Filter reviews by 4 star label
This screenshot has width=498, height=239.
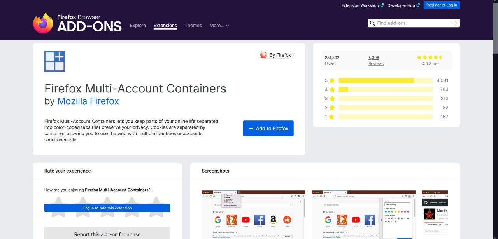point(330,89)
